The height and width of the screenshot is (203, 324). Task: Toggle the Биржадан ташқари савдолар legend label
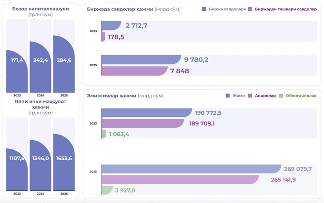pyautogui.click(x=286, y=9)
